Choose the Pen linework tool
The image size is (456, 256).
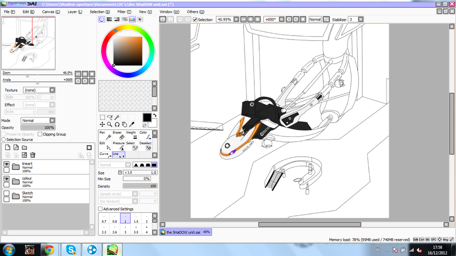105,135
